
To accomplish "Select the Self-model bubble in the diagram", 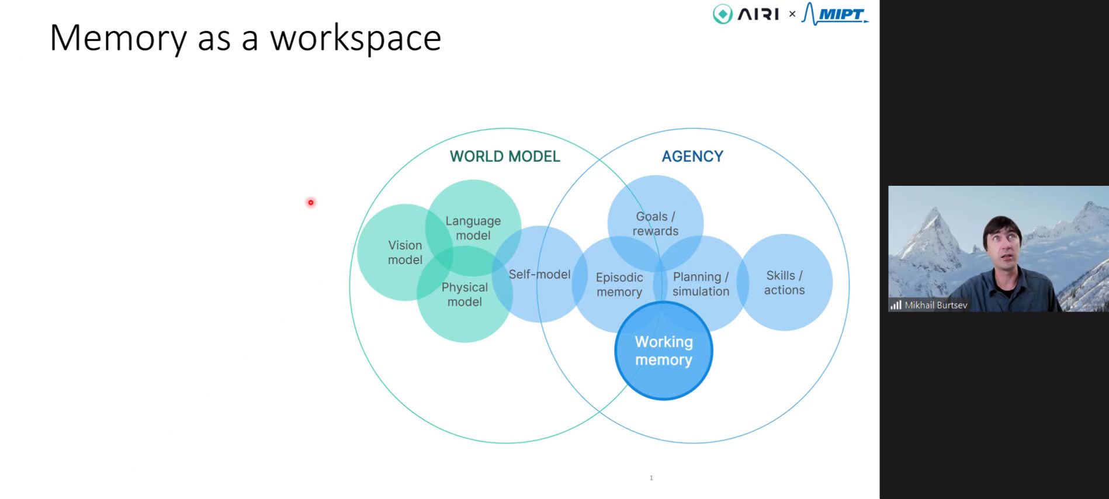I will click(x=539, y=275).
